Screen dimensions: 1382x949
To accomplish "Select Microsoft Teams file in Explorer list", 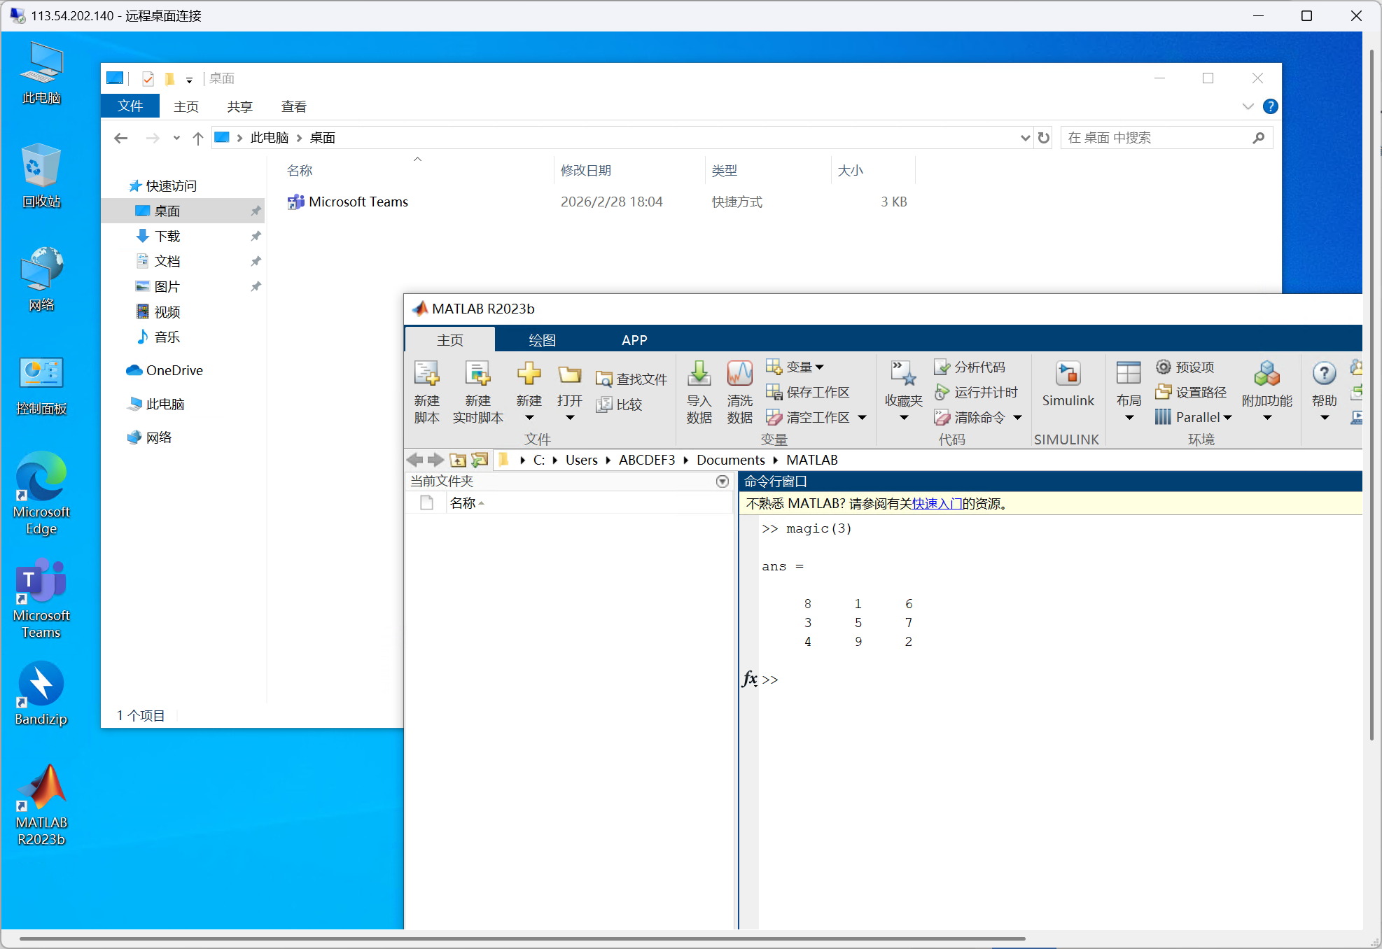I will pyautogui.click(x=357, y=202).
